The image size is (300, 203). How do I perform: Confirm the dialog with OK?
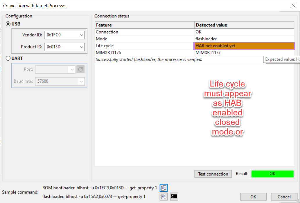253,197
